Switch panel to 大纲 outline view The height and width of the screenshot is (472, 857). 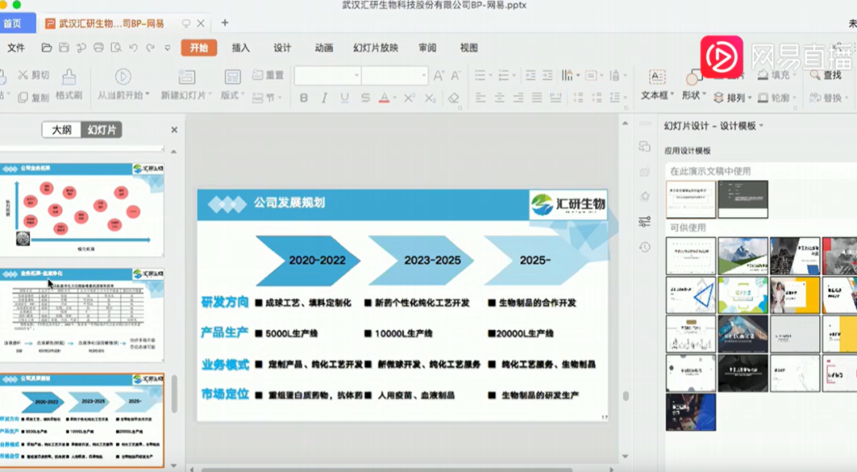click(61, 130)
